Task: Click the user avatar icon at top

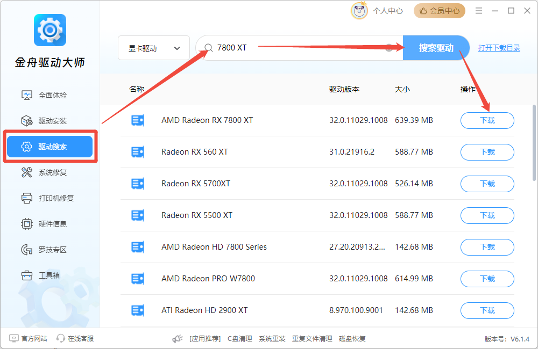Action: (359, 11)
